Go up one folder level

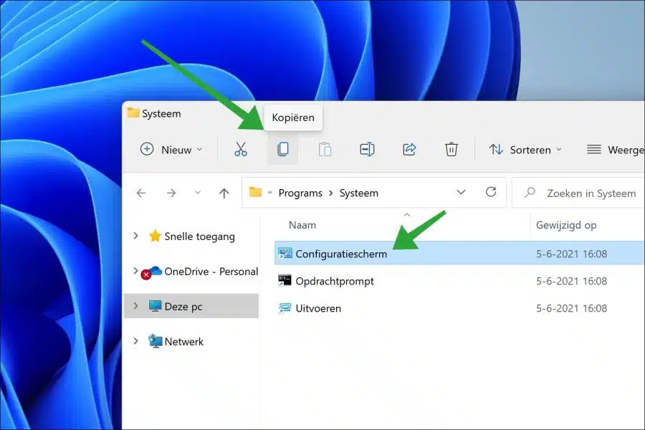pyautogui.click(x=224, y=193)
